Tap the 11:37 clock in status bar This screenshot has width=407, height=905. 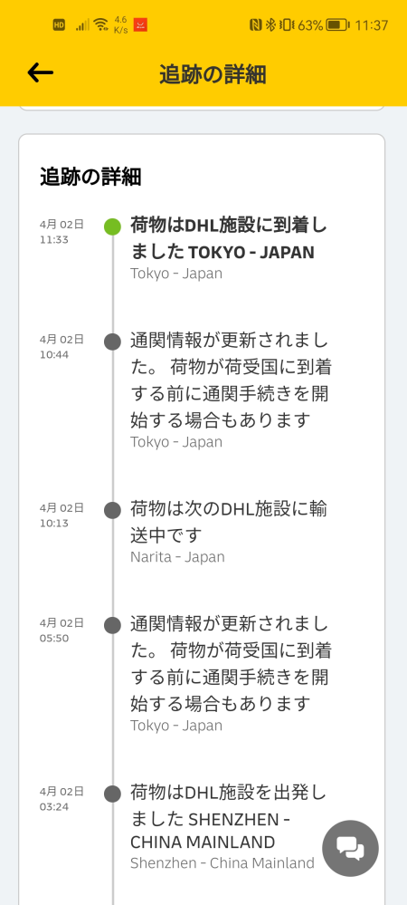[372, 25]
